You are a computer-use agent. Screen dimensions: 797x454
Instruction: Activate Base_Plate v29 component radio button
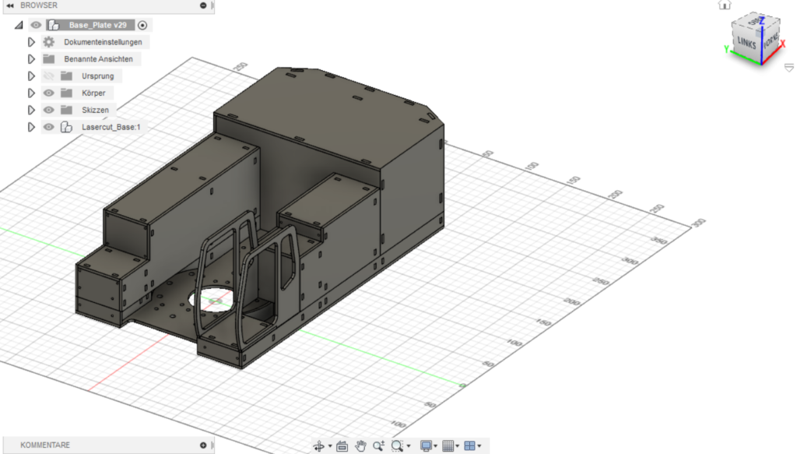142,25
